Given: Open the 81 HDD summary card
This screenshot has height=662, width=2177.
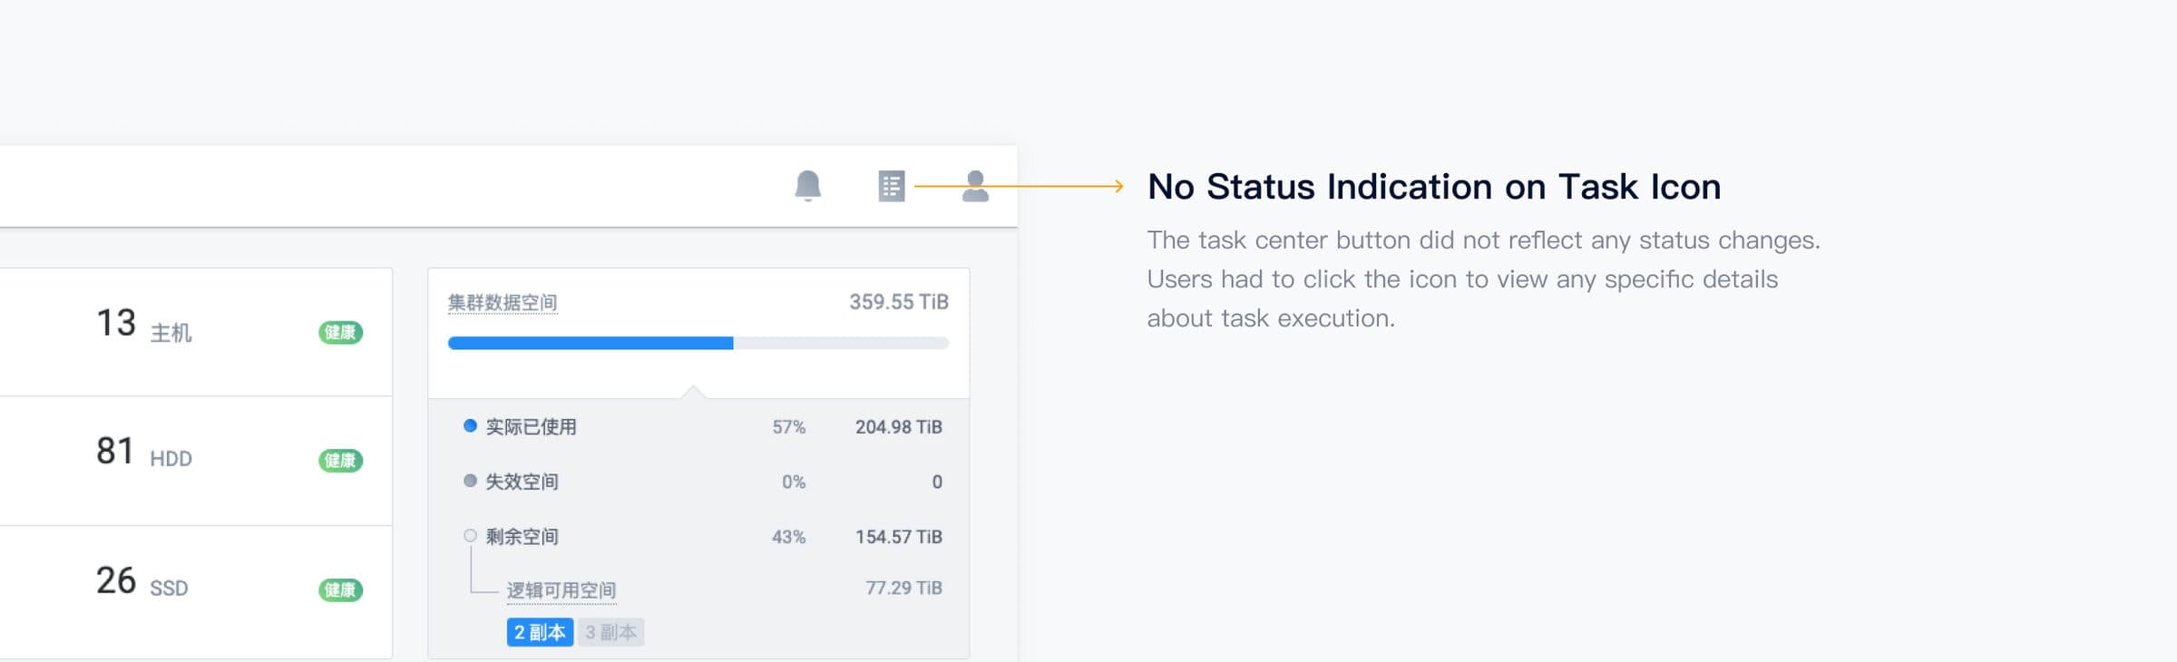Looking at the screenshot, I should tap(195, 460).
